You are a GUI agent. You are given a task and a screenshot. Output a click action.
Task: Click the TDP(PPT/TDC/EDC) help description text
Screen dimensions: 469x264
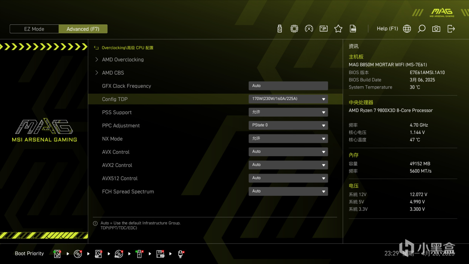(x=119, y=228)
